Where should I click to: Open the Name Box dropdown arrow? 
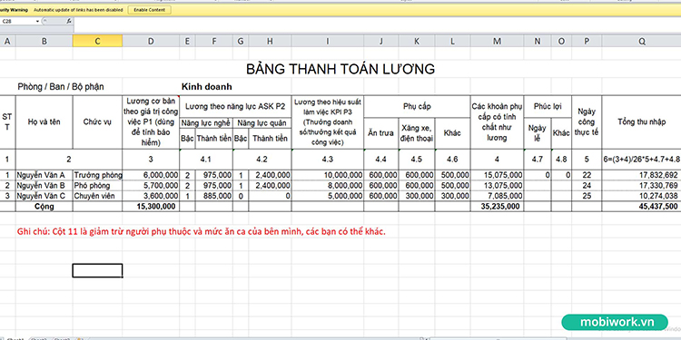38,21
